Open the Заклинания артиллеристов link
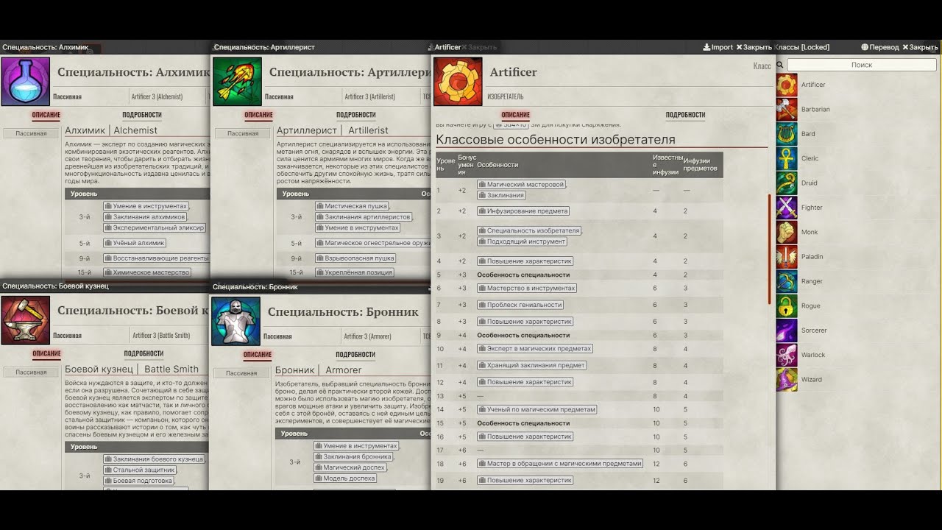Screen dimensions: 942x530 [x=363, y=217]
